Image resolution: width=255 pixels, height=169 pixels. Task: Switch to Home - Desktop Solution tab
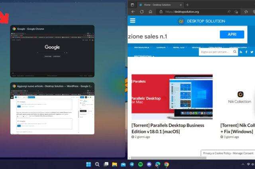[157, 5]
